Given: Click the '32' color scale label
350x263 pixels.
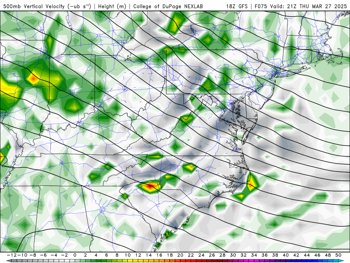Looking at the screenshot, I should click(x=243, y=255).
